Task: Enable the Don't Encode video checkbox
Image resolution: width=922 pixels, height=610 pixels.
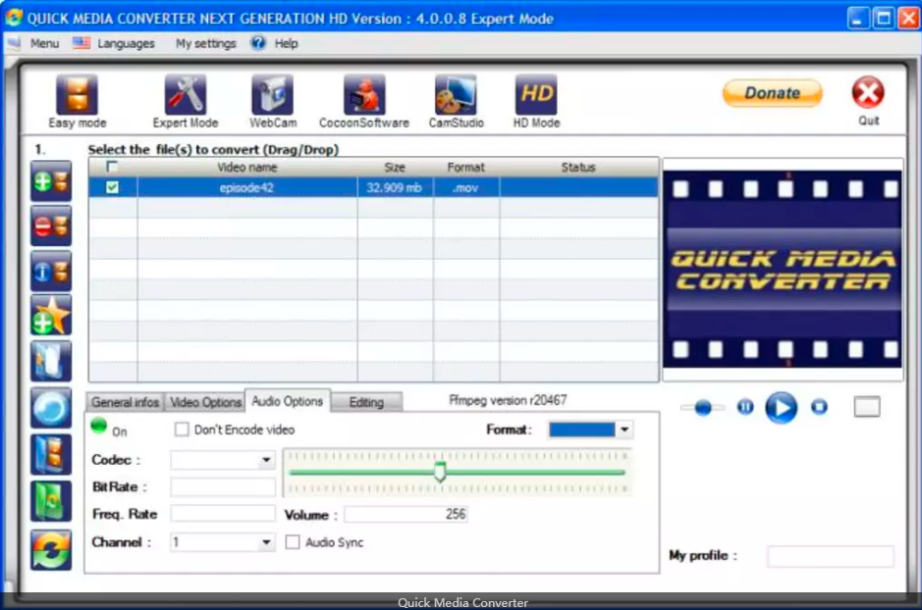Action: [182, 430]
